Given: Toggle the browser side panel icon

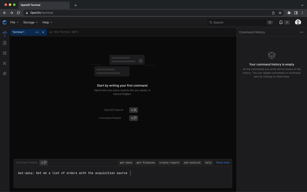Looking at the screenshot, I should click(296, 13).
